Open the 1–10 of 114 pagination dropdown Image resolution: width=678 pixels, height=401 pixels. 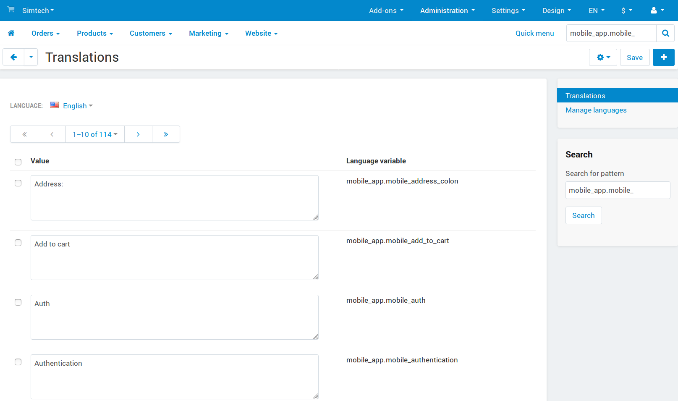click(x=95, y=134)
